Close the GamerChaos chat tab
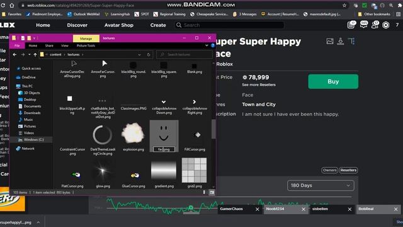Screen dimensions: 403x227 pyautogui.click(x=258, y=209)
